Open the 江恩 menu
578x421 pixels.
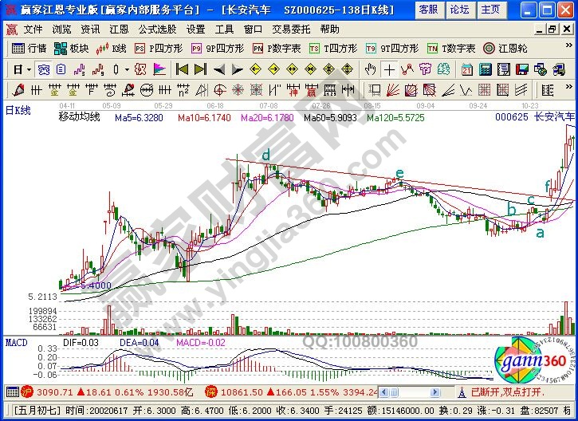click(119, 29)
